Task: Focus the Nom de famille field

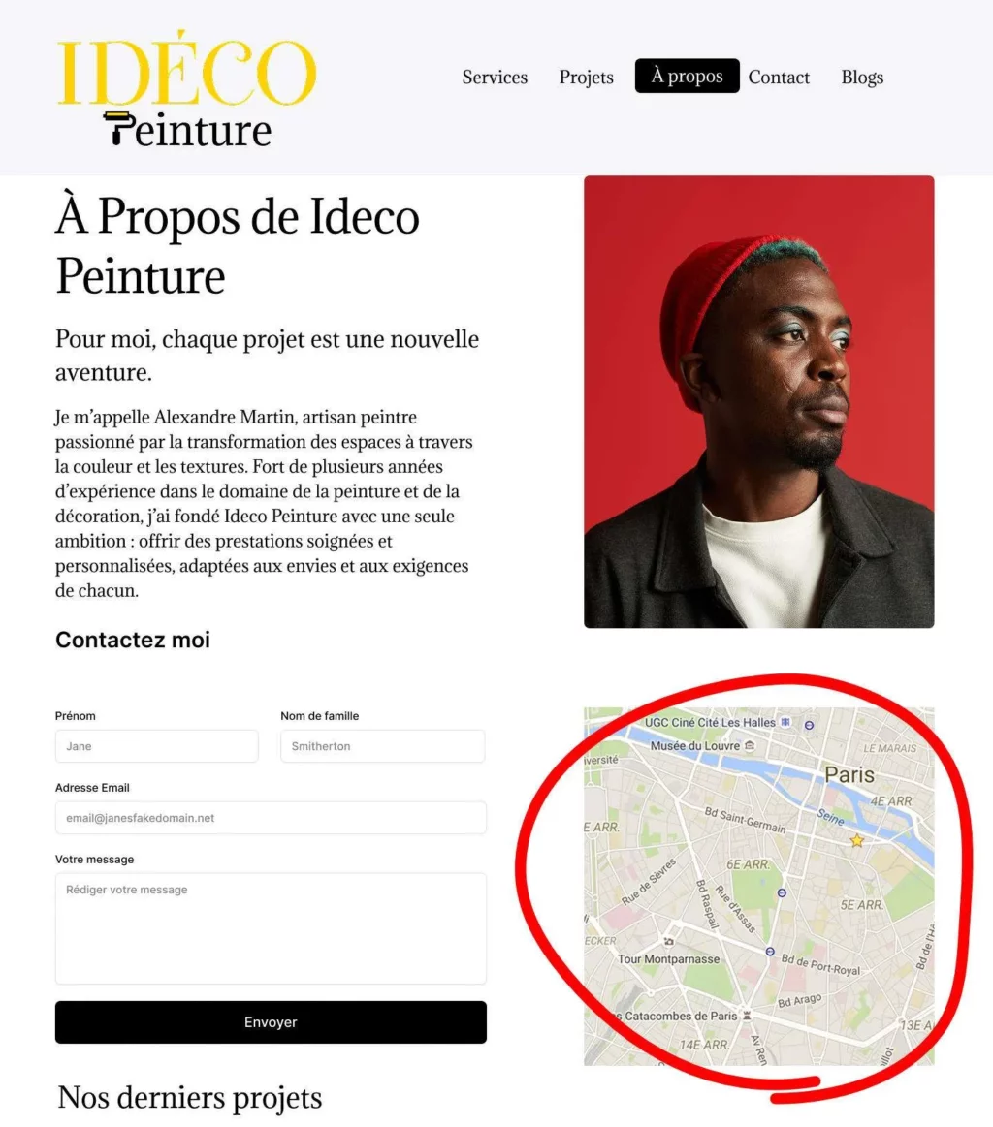Action: [382, 746]
